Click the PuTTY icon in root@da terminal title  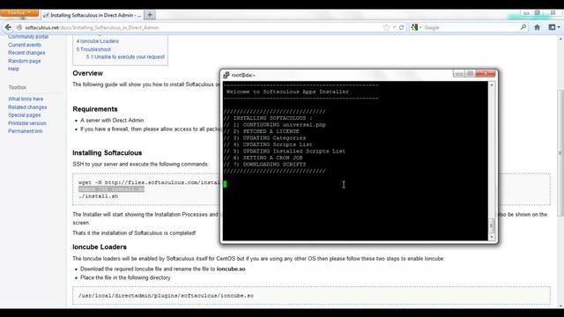tap(226, 75)
